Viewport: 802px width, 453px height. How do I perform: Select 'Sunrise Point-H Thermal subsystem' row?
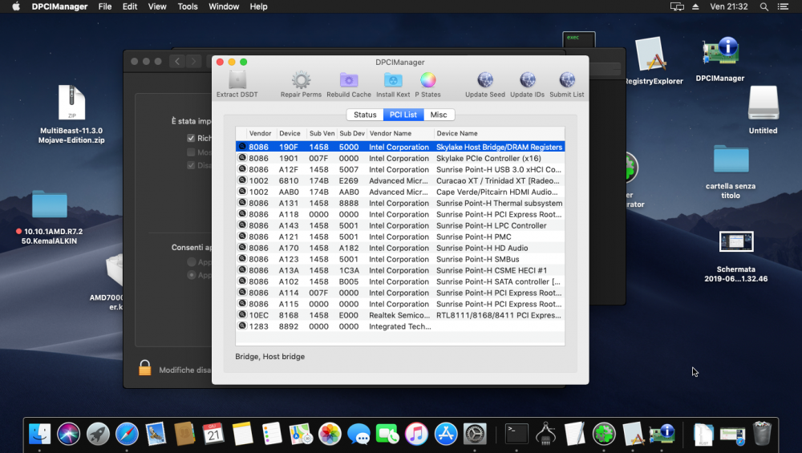(400, 203)
